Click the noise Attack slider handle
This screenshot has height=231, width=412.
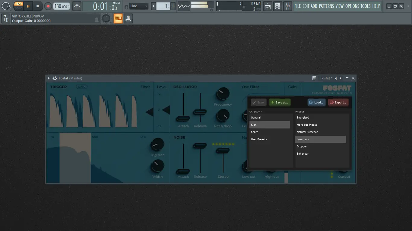[x=183, y=171]
